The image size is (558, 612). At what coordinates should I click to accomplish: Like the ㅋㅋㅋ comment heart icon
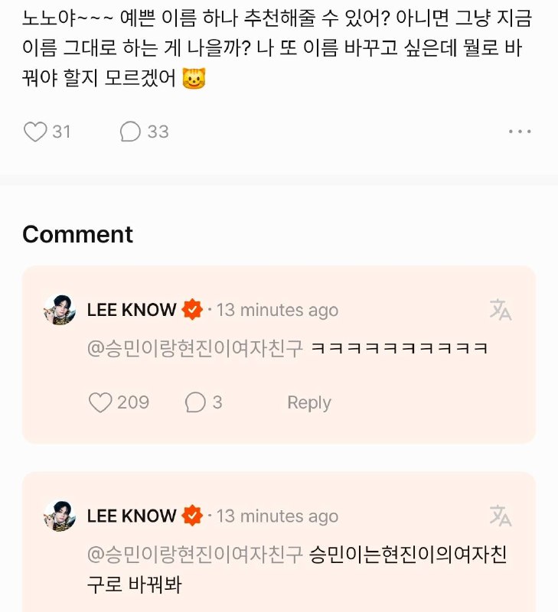tap(100, 402)
